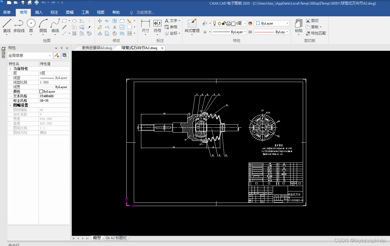
Task: Click the trim tool icon
Action: (x=107, y=21)
